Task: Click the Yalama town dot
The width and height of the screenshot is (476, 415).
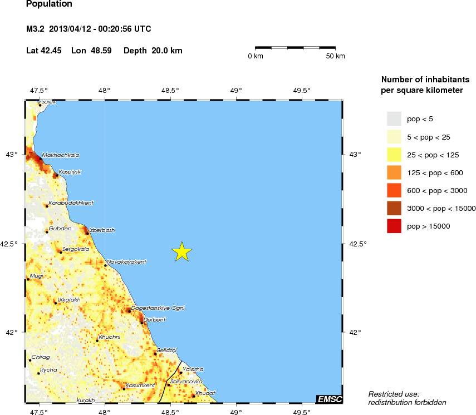Action: [x=180, y=373]
